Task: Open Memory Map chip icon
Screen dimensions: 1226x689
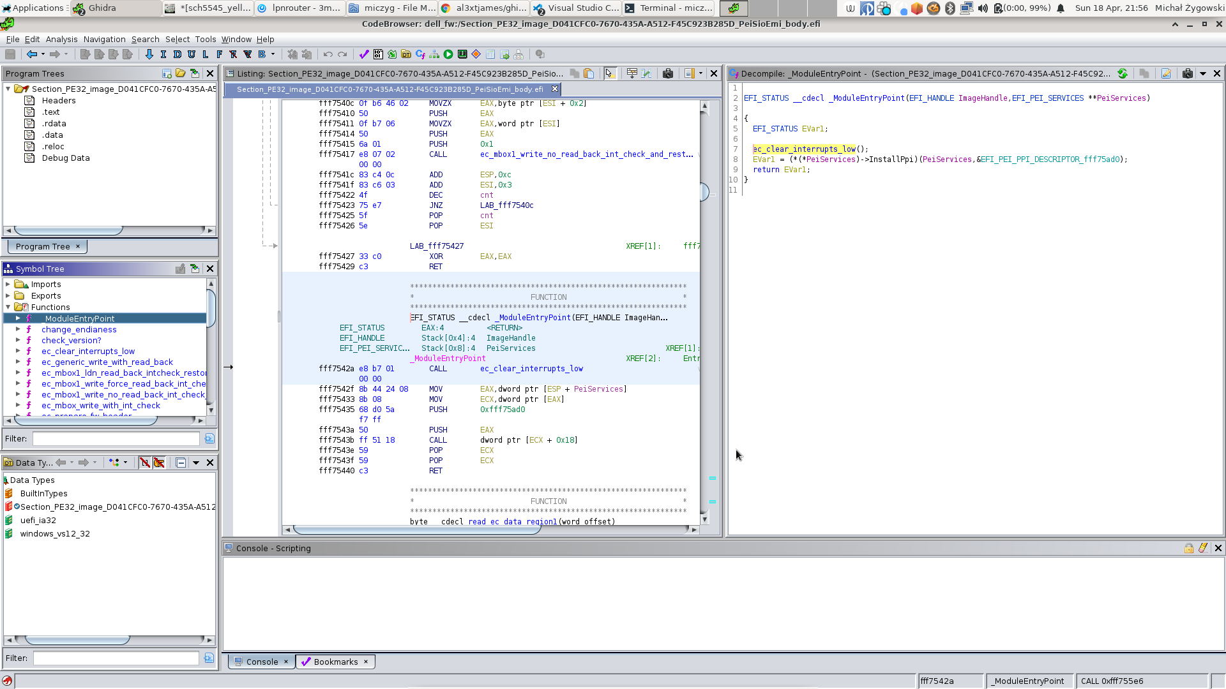Action: [462, 54]
